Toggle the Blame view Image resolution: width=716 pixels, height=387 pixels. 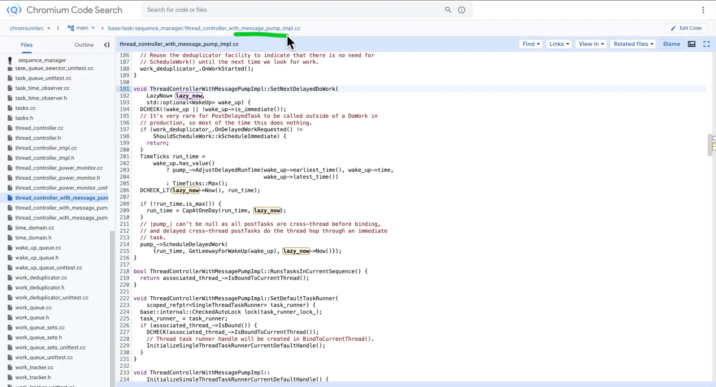point(672,44)
